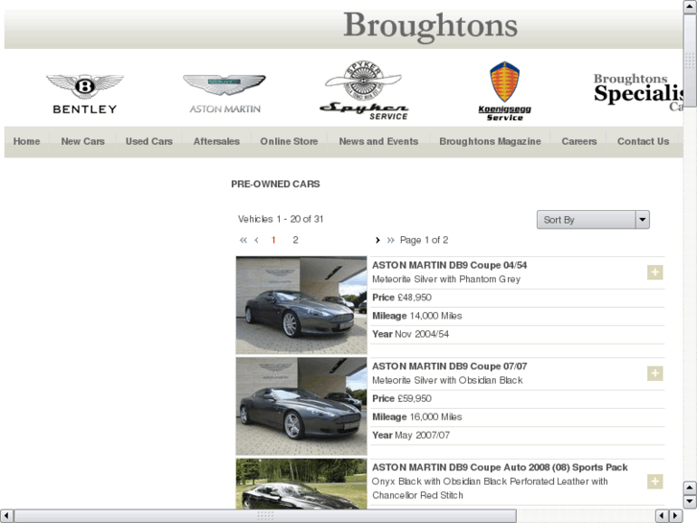The width and height of the screenshot is (697, 523).
Task: Go to previous page single-left arrow
Action: (x=257, y=240)
